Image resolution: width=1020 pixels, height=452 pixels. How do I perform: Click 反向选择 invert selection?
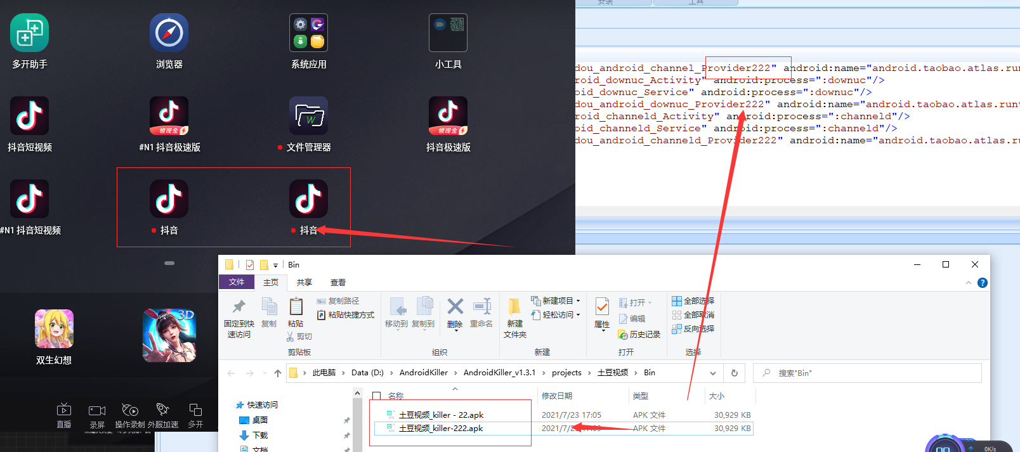pos(693,329)
